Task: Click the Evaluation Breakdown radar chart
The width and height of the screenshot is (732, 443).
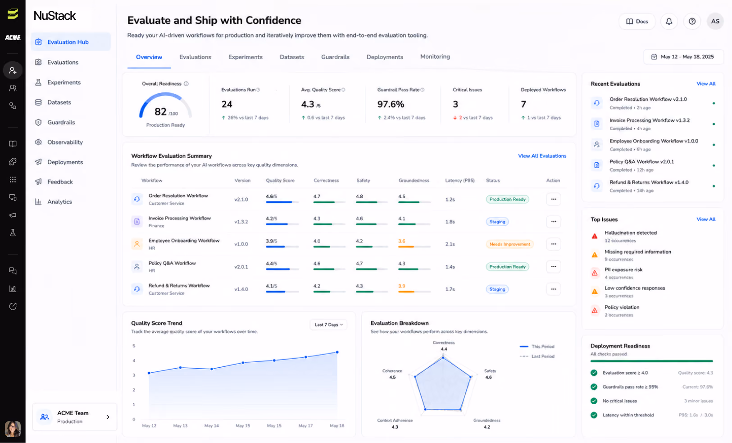Action: pyautogui.click(x=443, y=384)
